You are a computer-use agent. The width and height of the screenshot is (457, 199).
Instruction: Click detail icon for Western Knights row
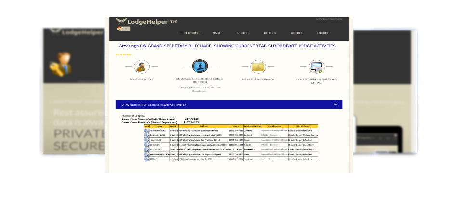146,154
